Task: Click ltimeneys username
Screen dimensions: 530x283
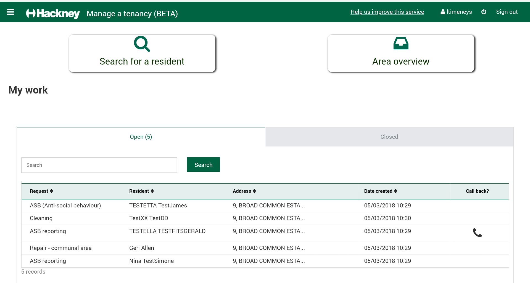Action: click(x=459, y=12)
